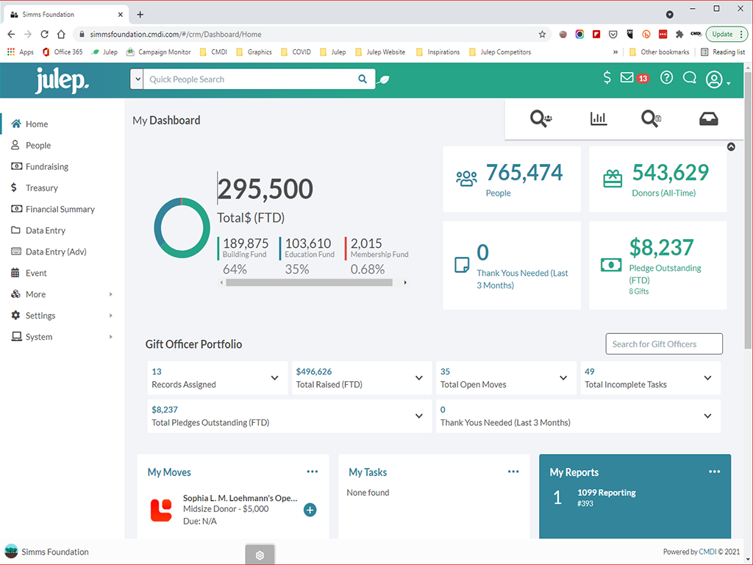This screenshot has height=565, width=753.
Task: Open the Quick People Search type dropdown
Action: tap(137, 79)
